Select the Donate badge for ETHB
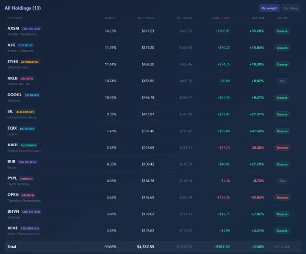The image size is (306, 254). pos(282,65)
